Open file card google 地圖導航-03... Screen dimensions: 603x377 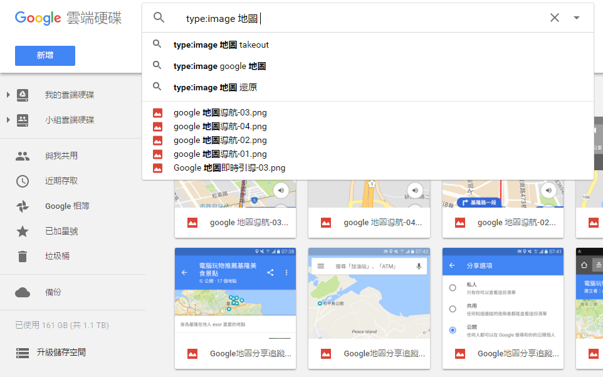coord(235,209)
